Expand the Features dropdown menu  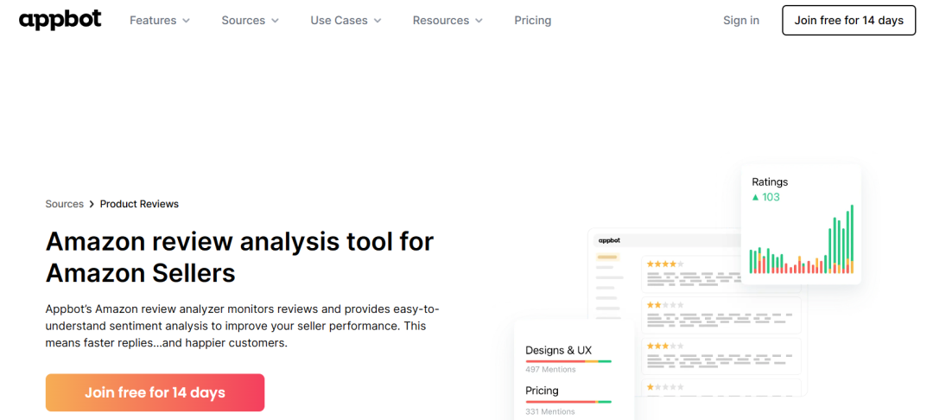click(160, 20)
